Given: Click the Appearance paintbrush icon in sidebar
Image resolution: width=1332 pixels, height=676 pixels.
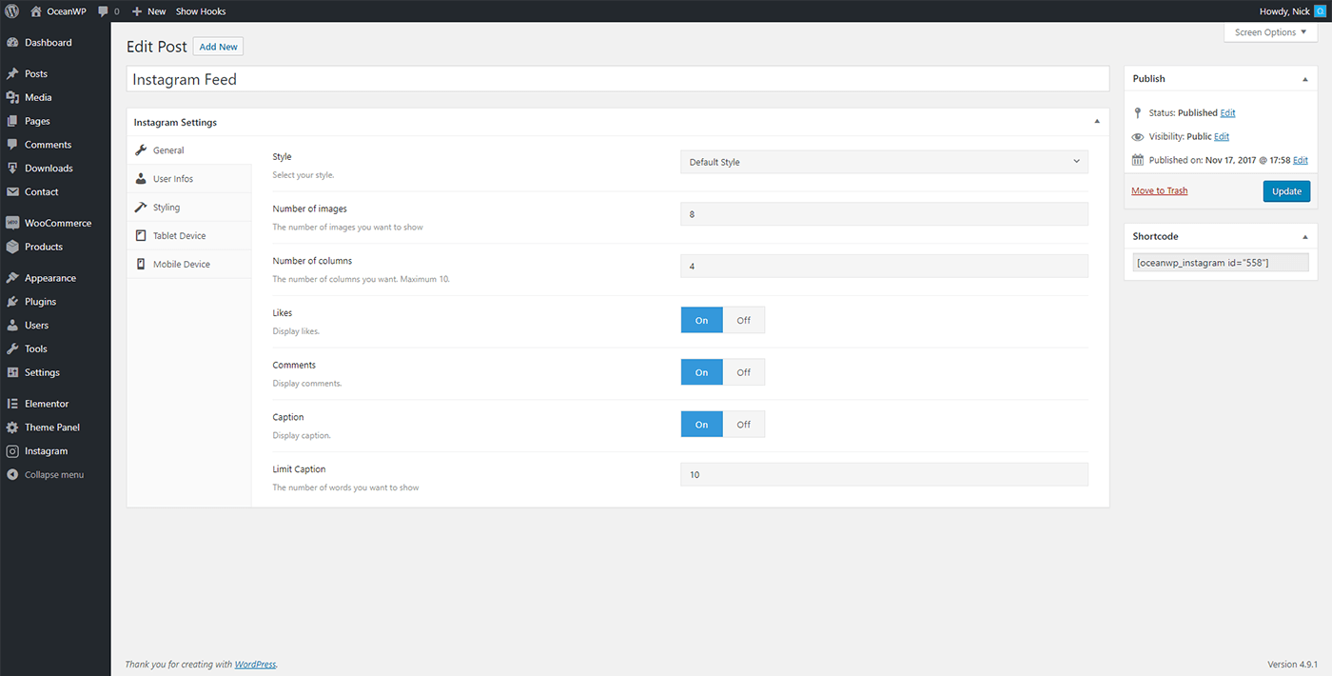Looking at the screenshot, I should click(x=12, y=278).
